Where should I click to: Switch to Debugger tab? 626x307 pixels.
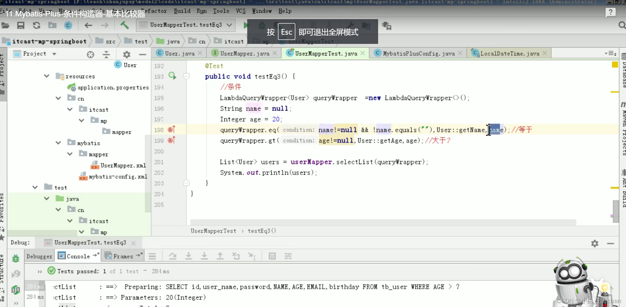click(x=39, y=256)
